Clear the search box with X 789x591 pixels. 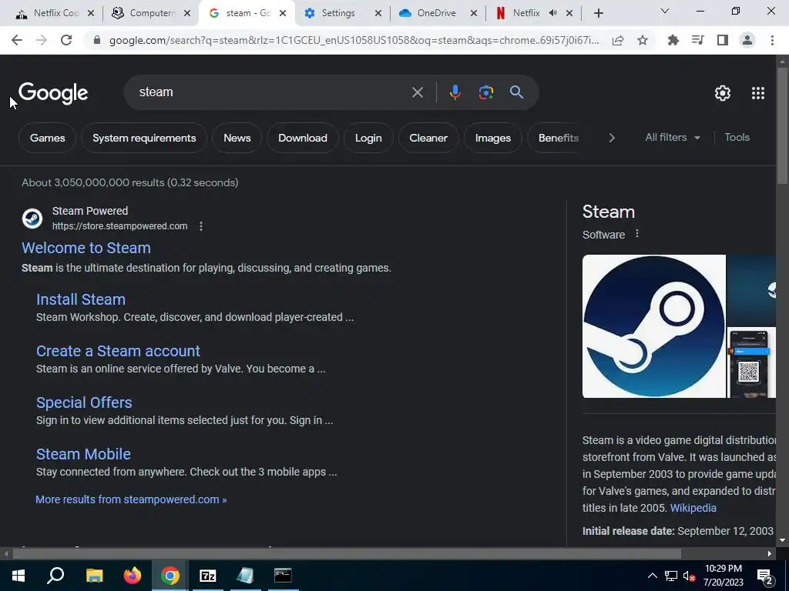click(x=417, y=92)
